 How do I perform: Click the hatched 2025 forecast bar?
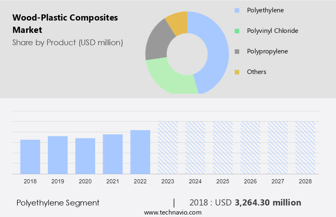pos(223,148)
